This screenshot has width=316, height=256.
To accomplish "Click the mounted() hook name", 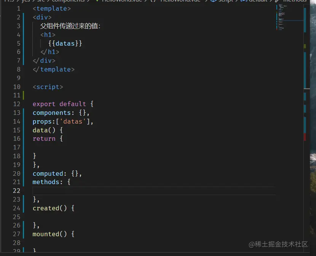I will [46, 234].
